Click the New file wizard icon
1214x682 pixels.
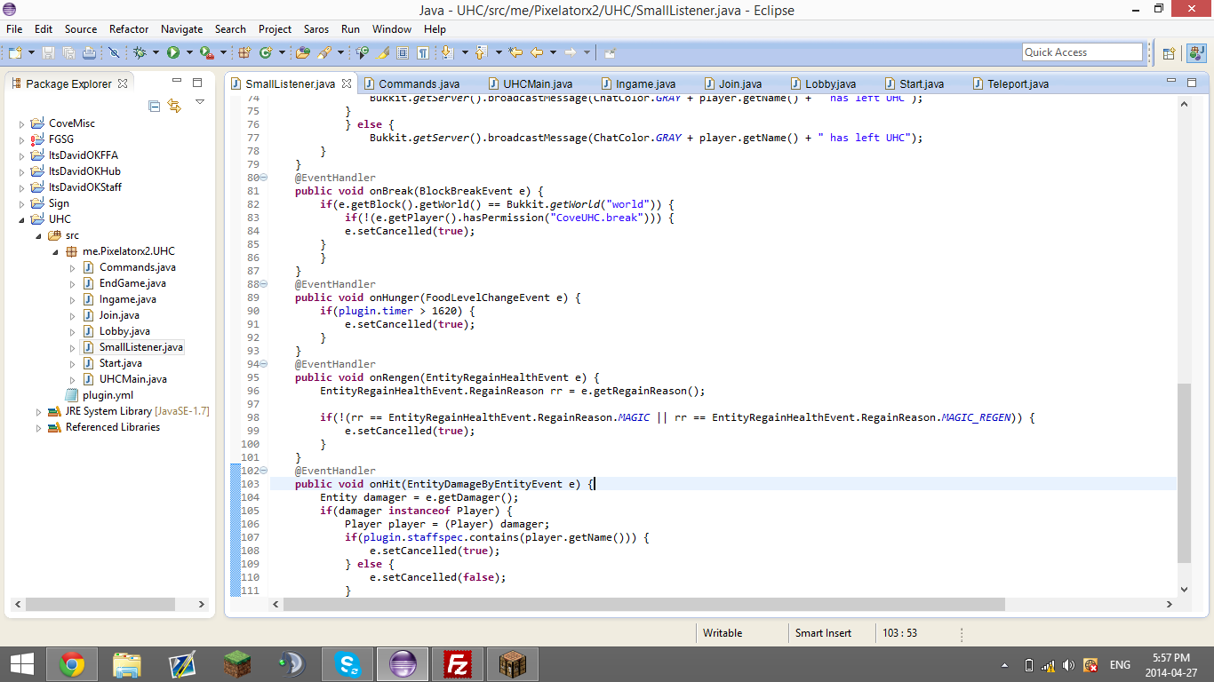(15, 52)
